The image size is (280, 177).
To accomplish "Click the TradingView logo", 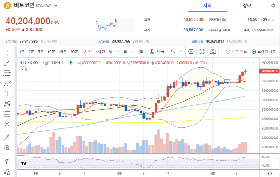I will (23, 163).
